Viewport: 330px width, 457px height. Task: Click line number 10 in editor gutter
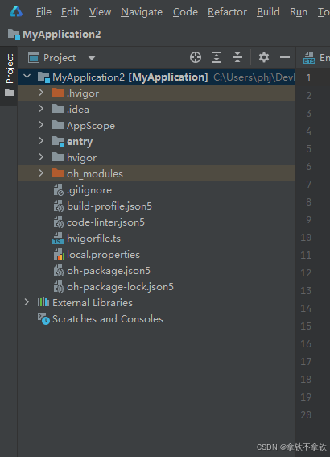click(x=306, y=237)
